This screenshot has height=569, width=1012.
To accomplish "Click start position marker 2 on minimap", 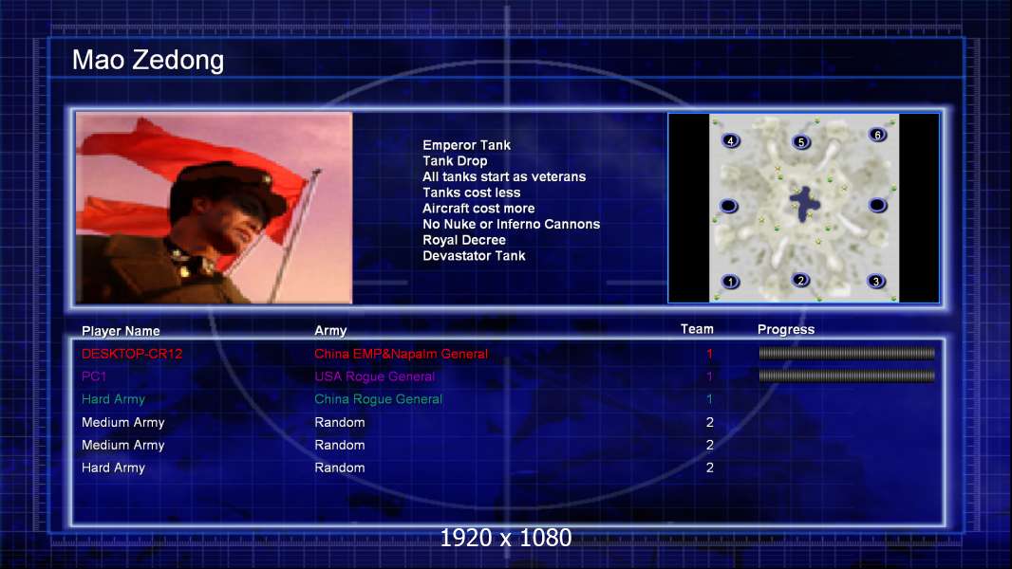I will 801,281.
